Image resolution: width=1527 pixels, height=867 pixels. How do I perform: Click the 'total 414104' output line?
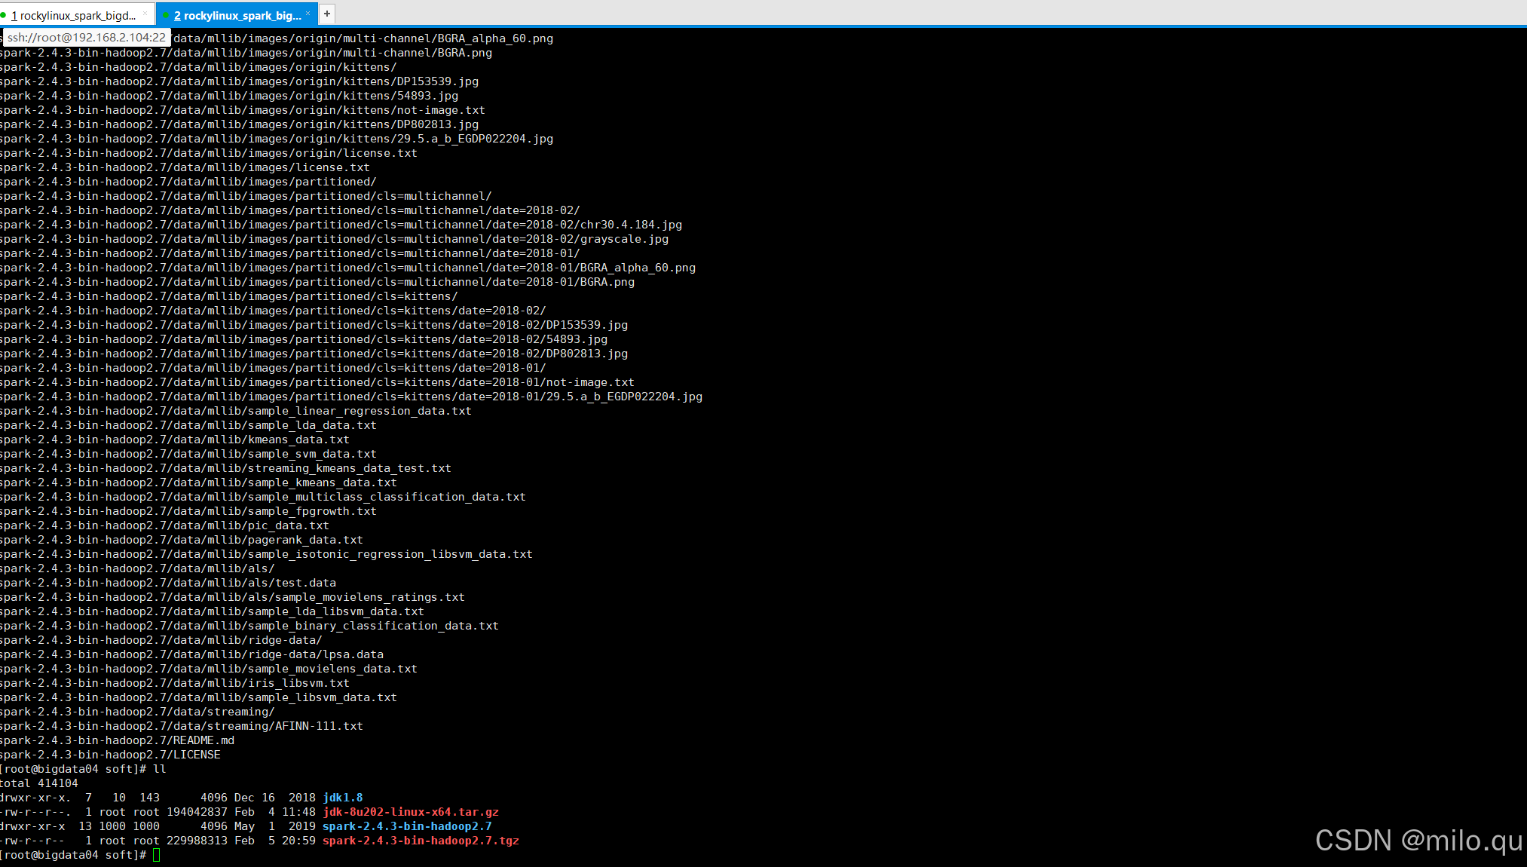(39, 783)
